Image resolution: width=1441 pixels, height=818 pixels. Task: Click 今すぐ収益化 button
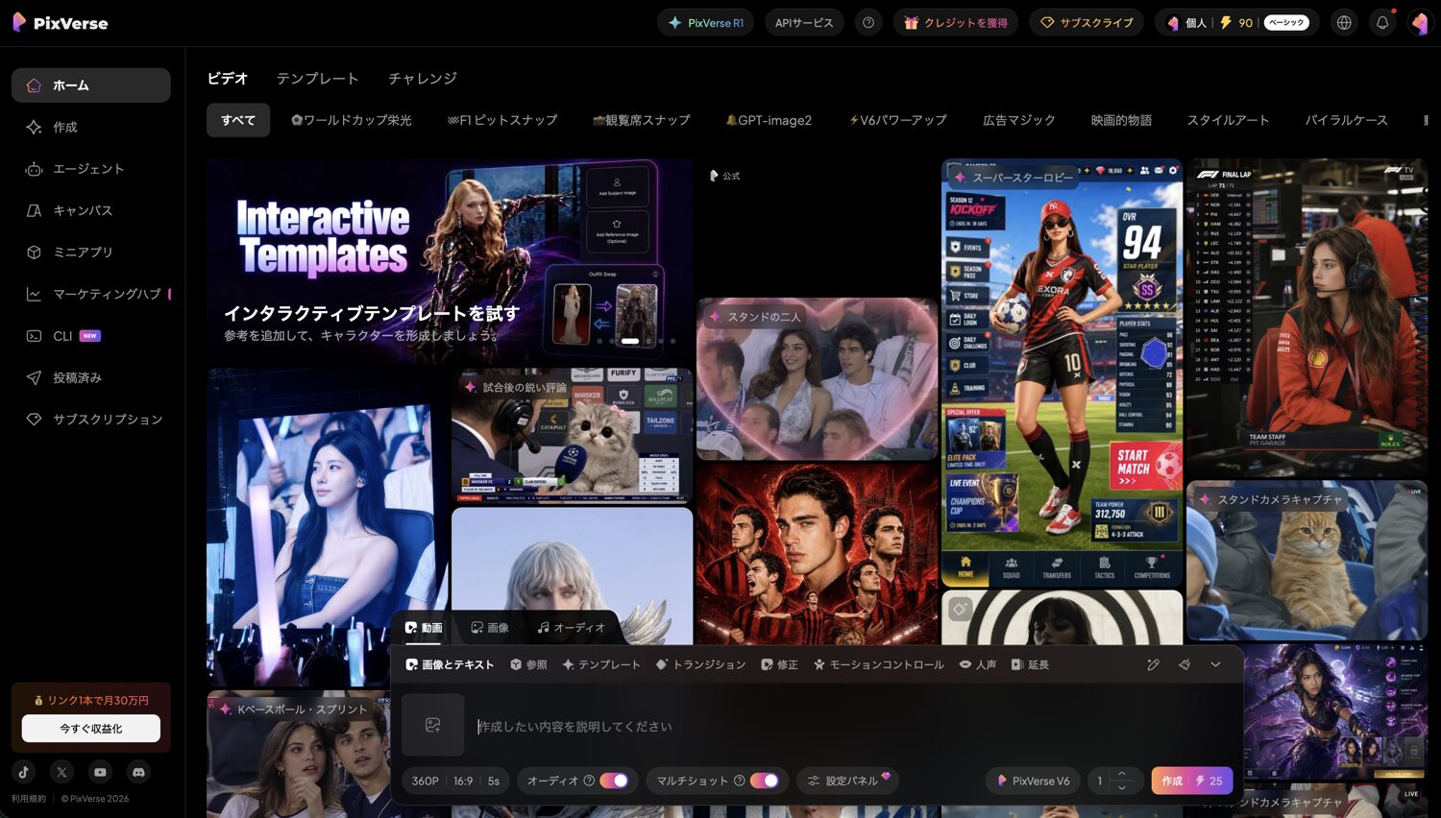point(91,729)
